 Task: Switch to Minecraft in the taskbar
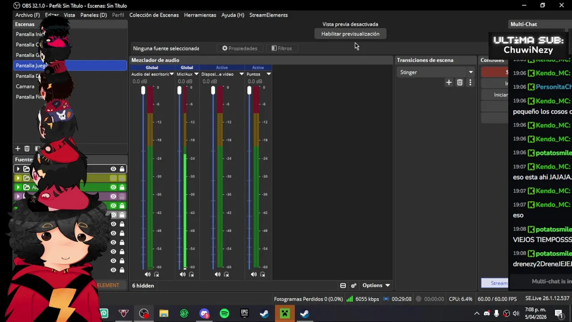285,314
